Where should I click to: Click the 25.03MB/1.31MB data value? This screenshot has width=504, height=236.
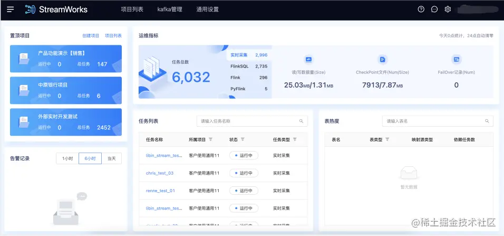tap(308, 85)
